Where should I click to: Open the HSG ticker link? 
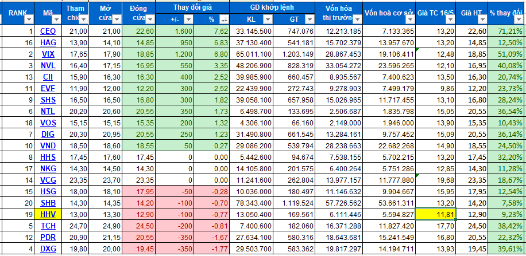[48, 191]
